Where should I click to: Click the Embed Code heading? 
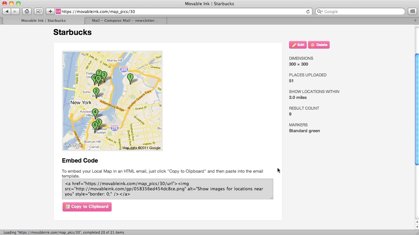(x=80, y=161)
